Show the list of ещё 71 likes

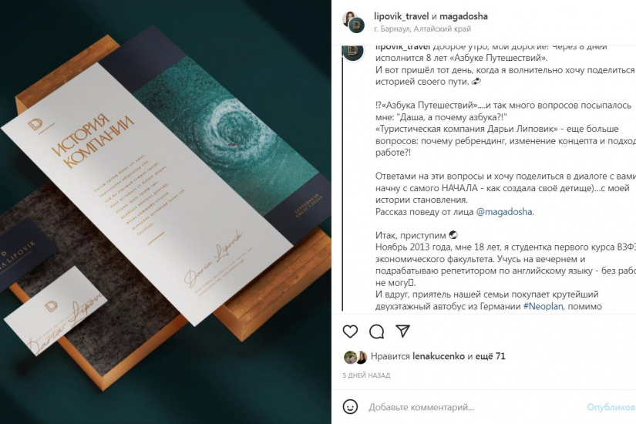point(490,356)
